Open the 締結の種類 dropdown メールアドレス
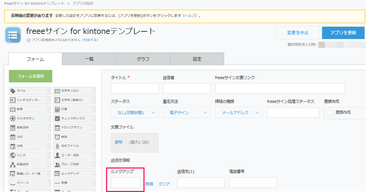The height and width of the screenshot is (192, 366). pos(239,113)
